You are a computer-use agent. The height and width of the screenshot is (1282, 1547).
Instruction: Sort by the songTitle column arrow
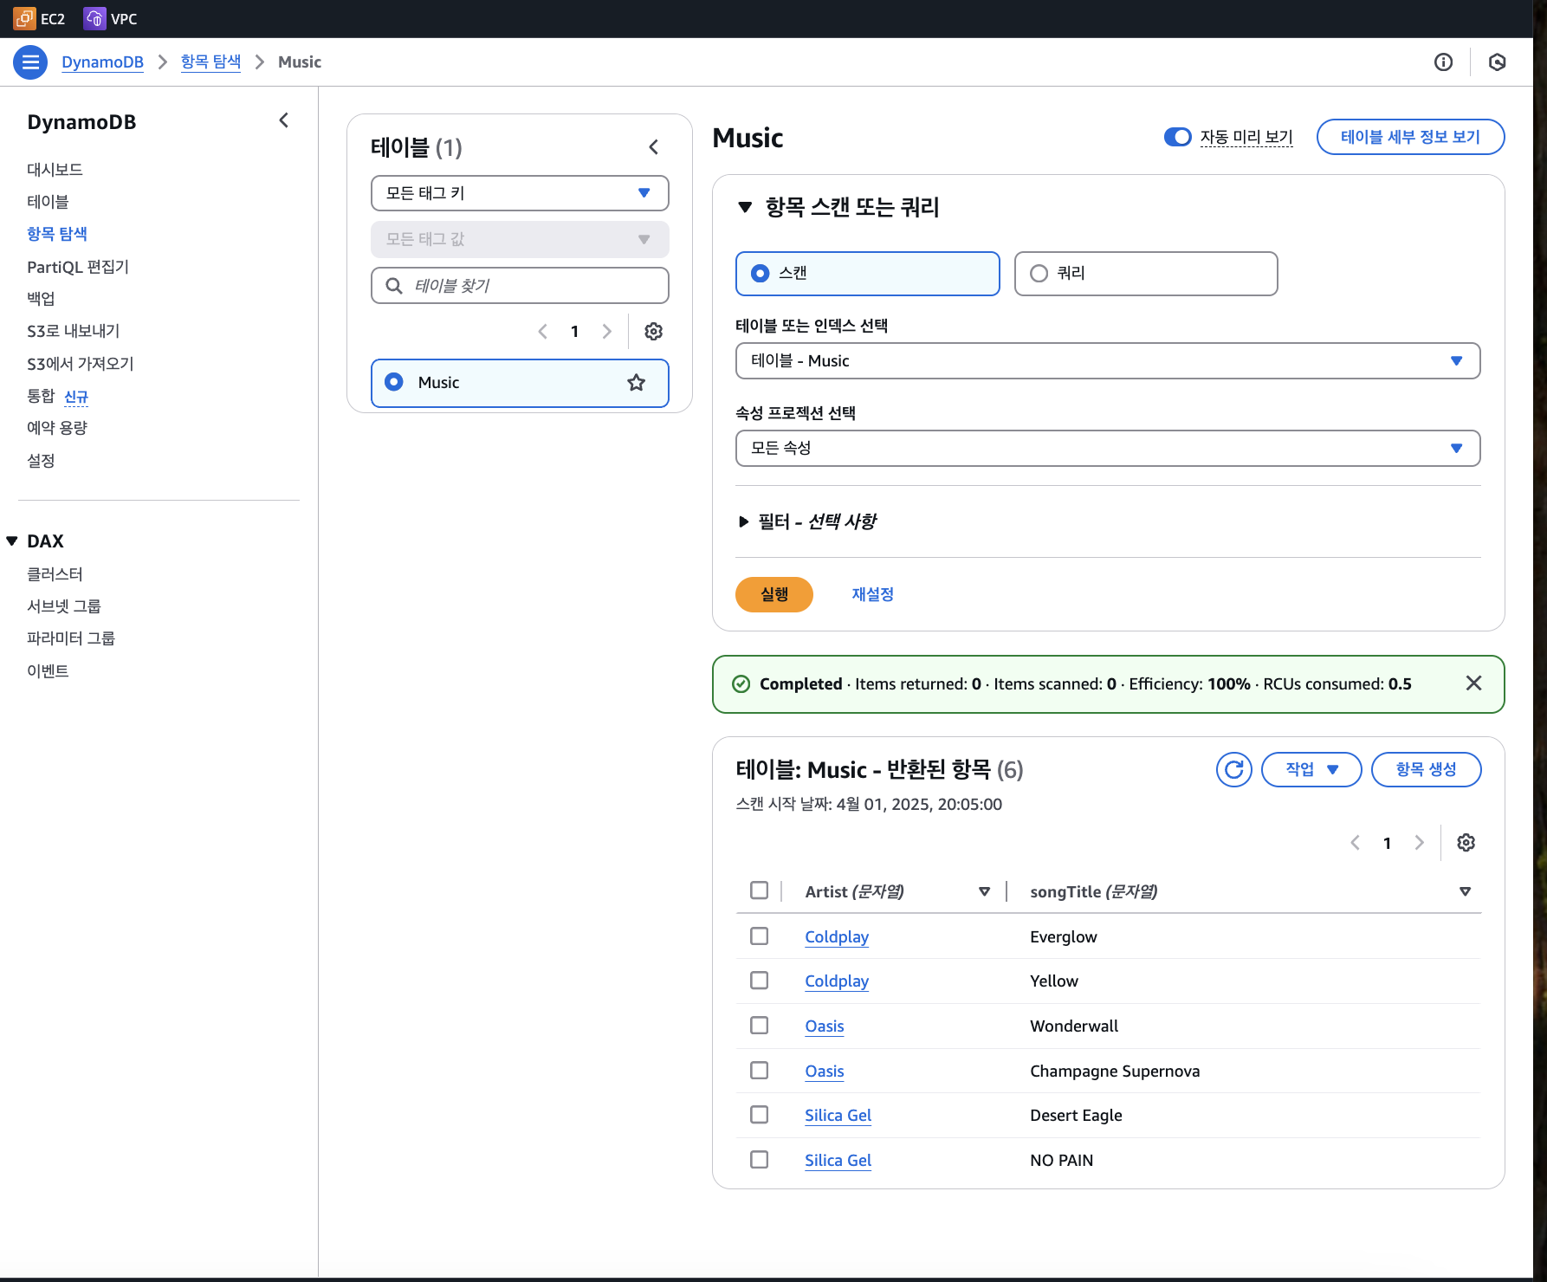[x=1465, y=891]
